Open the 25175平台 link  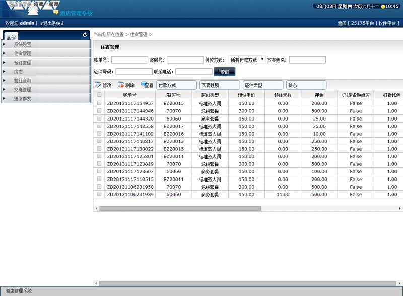click(362, 23)
